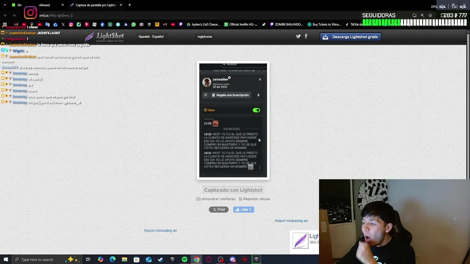Viewport: 470px width, 264px height.
Task: Open Discord from the taskbar
Action: pyautogui.click(x=232, y=260)
